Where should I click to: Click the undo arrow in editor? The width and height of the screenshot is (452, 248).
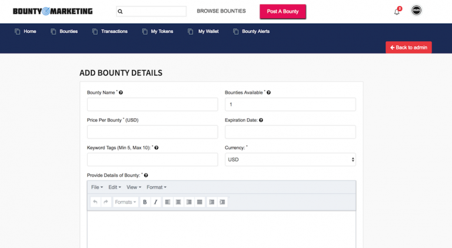[95, 202]
